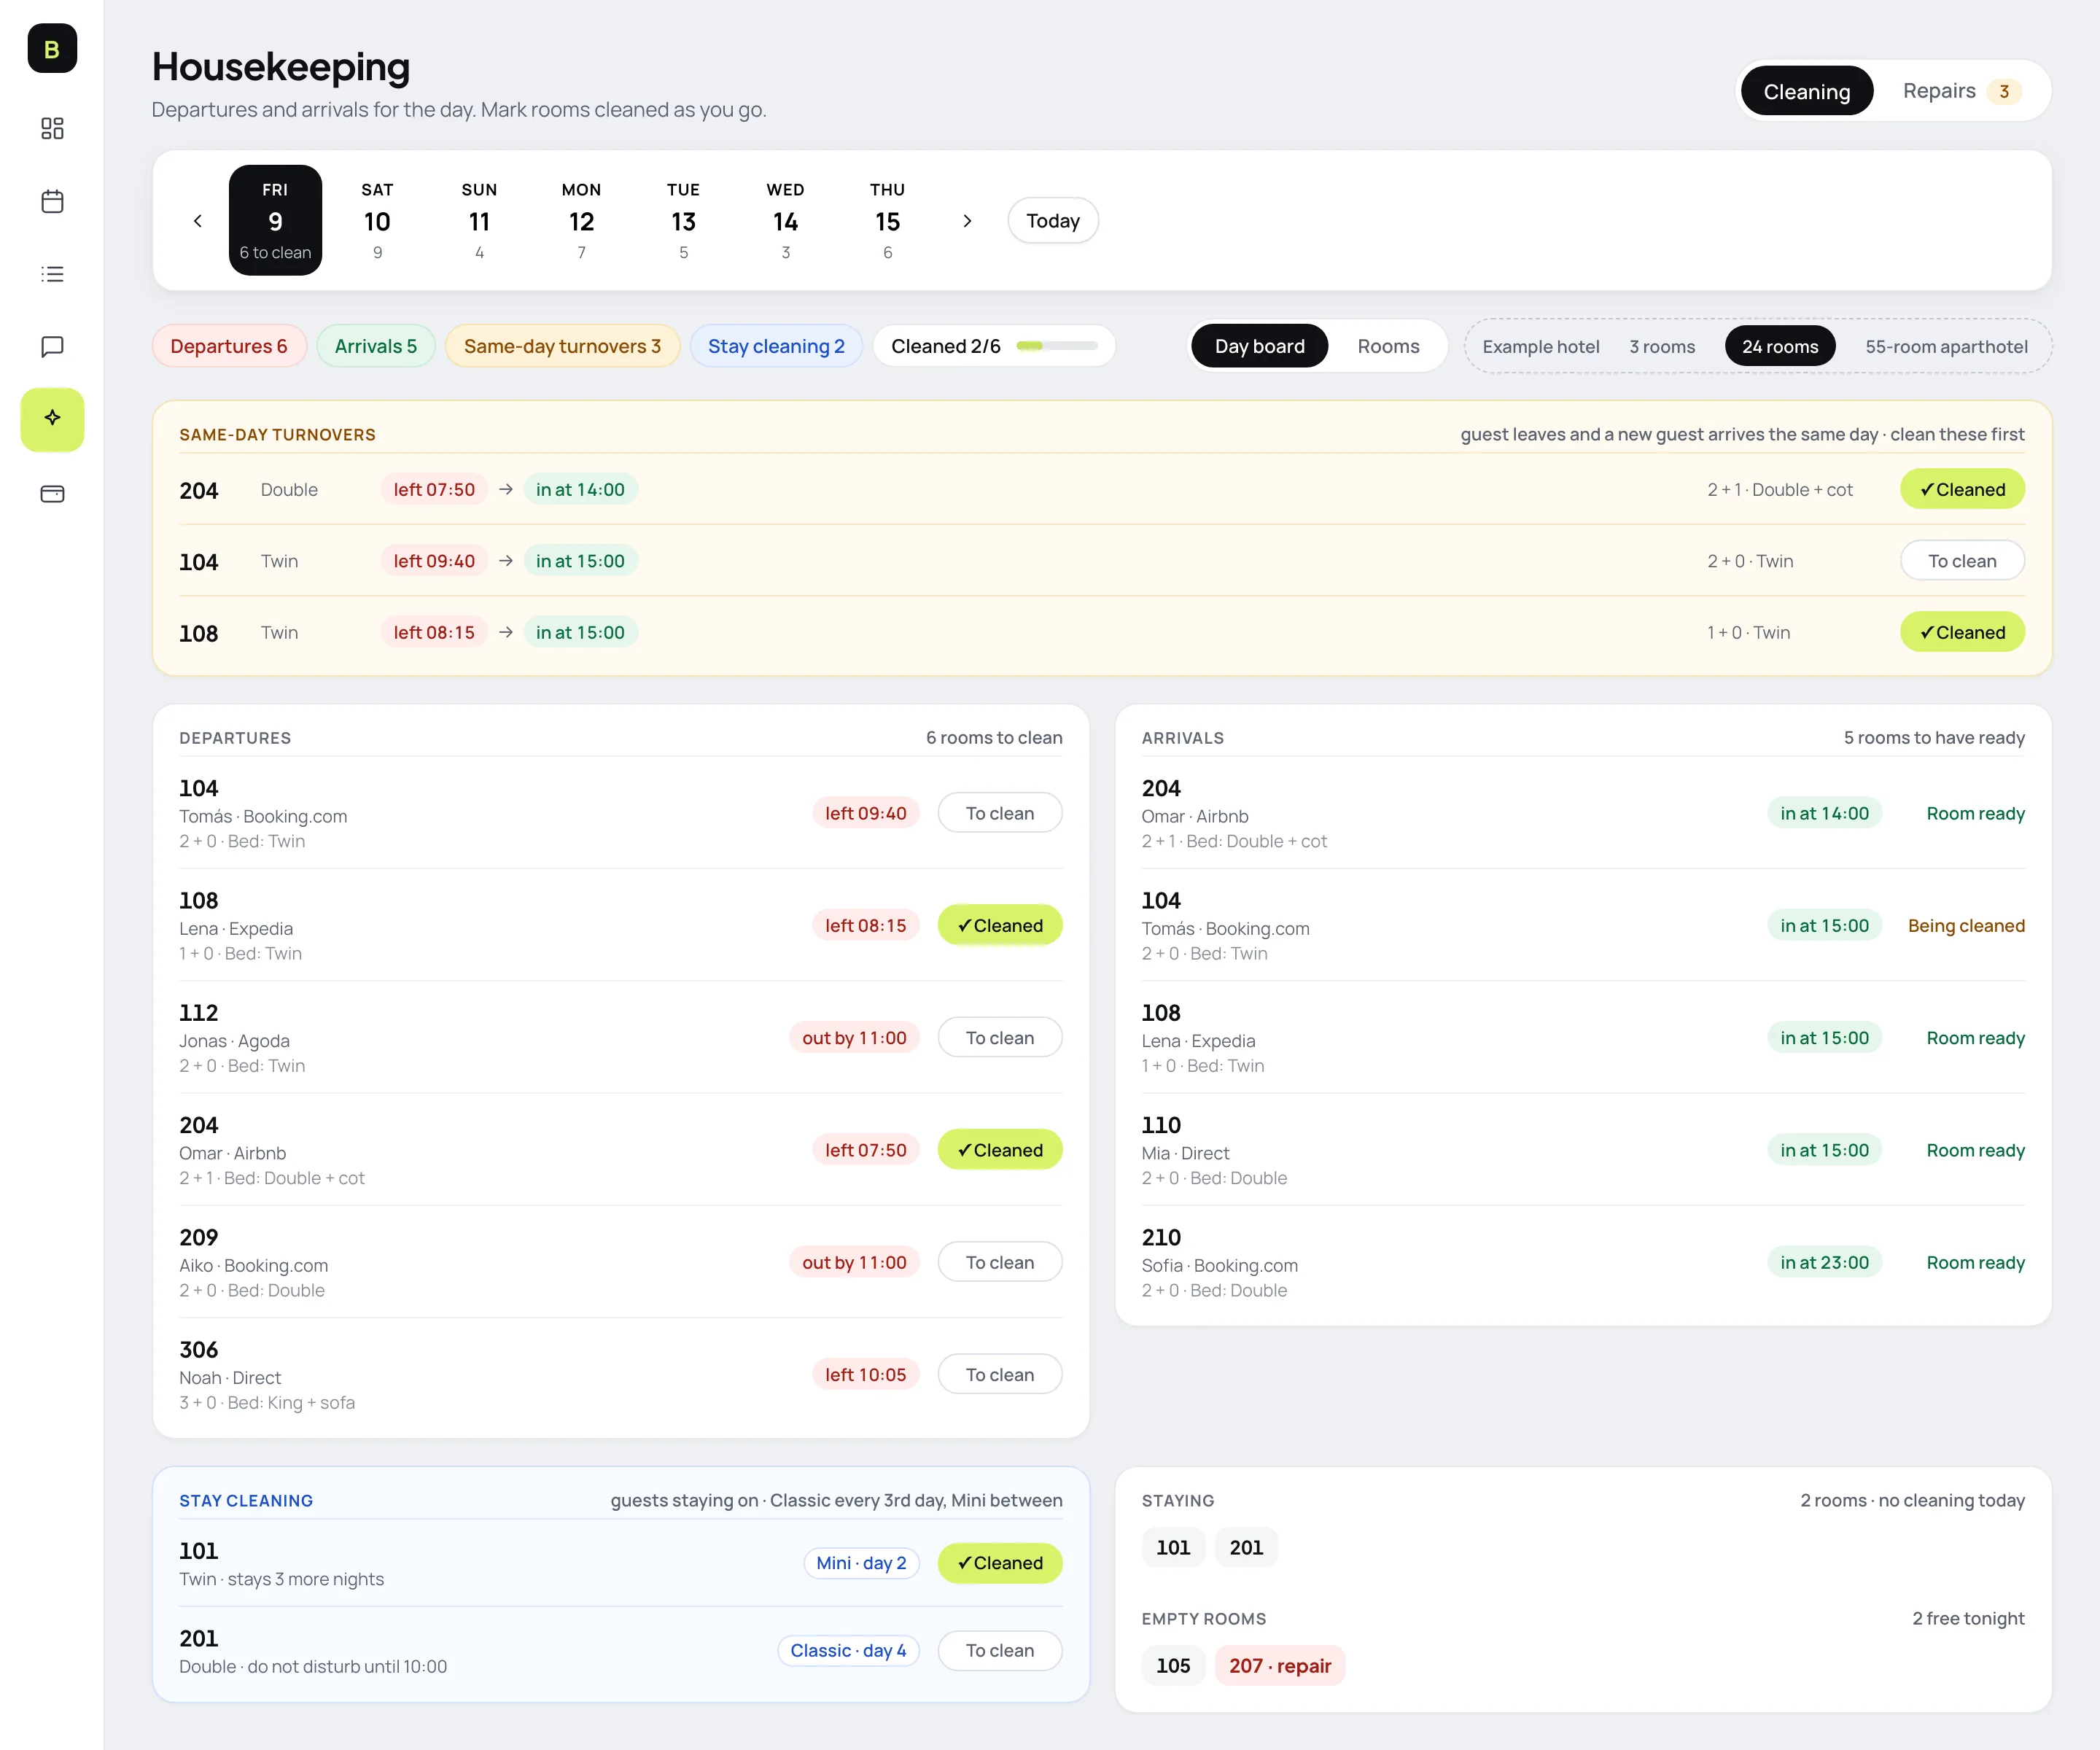Image resolution: width=2100 pixels, height=1750 pixels.
Task: Select the housekeeping sparkle icon in sidebar
Action: 52,419
